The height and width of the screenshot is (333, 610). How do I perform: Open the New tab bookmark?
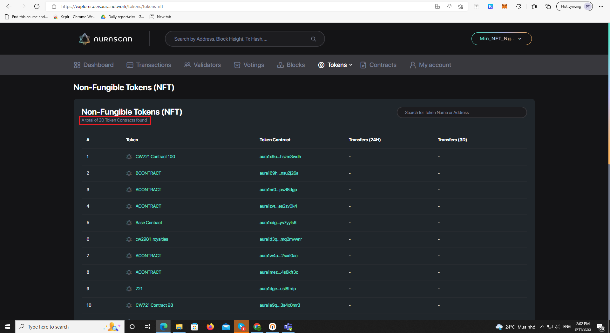click(160, 17)
